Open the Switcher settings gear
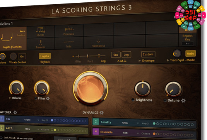The image size is (207, 140). [x=15, y=112]
